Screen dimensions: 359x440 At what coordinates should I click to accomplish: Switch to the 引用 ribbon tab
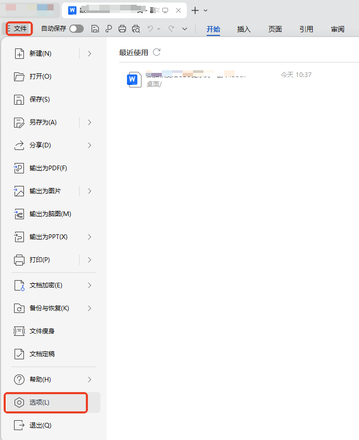tap(306, 29)
